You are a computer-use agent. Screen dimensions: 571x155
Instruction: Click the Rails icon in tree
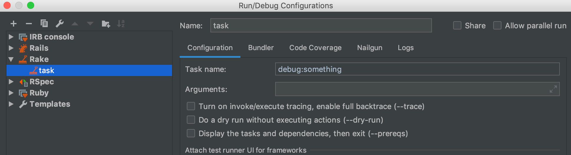(x=23, y=48)
